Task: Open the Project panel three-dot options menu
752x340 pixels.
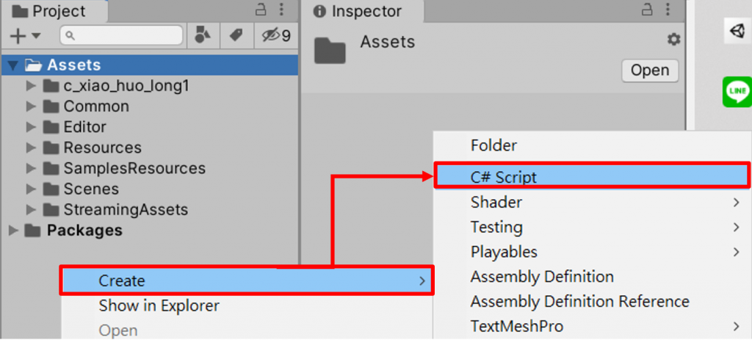Action: pyautogui.click(x=283, y=10)
